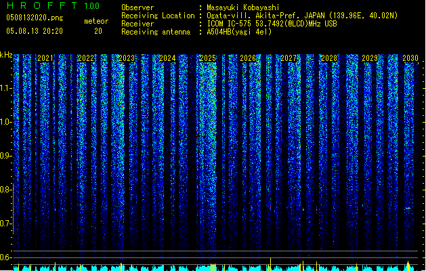Click the 2021 time marker

click(x=45, y=58)
